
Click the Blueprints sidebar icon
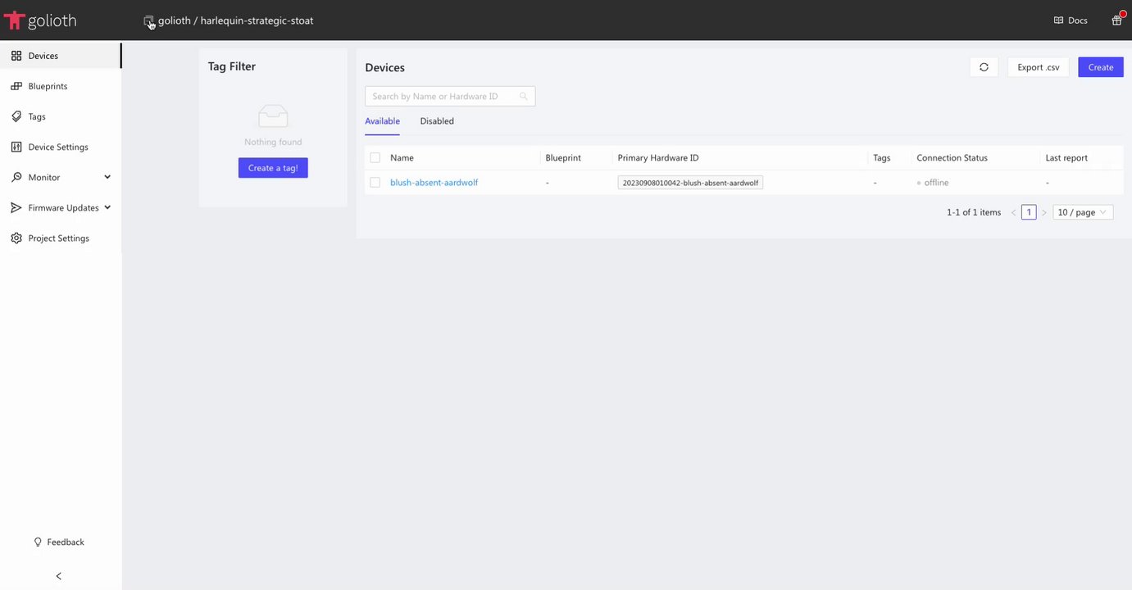(16, 86)
